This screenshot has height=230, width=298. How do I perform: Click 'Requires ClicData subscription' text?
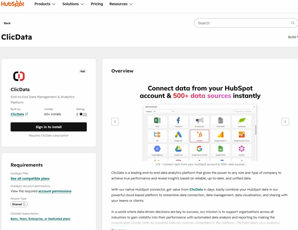coord(49,136)
